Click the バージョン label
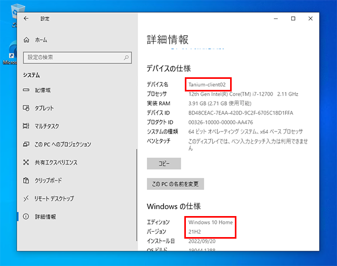Image resolution: width=337 pixels, height=266 pixels. (156, 232)
